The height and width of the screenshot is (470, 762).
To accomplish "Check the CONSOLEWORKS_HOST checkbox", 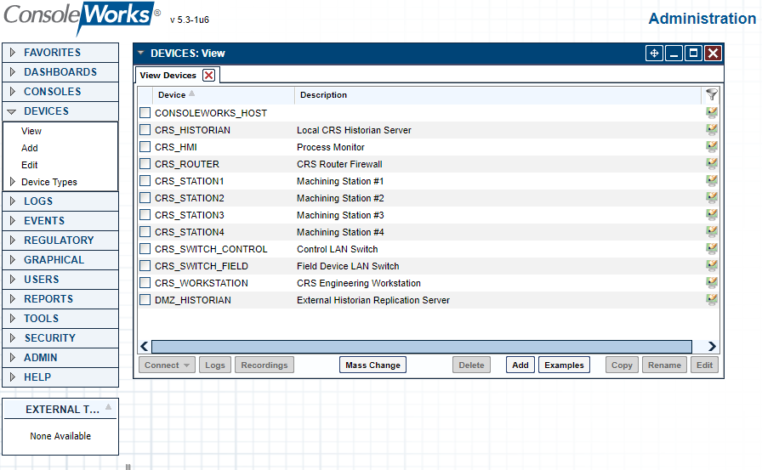I will click(x=145, y=113).
